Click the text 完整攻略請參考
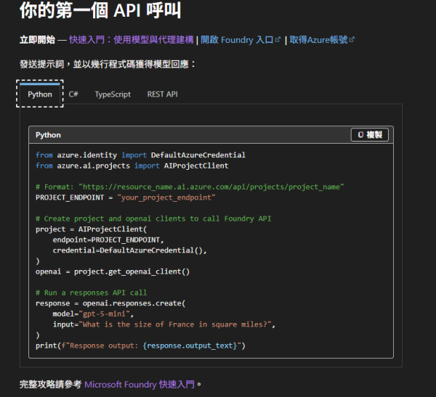The height and width of the screenshot is (397, 436). [x=51, y=385]
